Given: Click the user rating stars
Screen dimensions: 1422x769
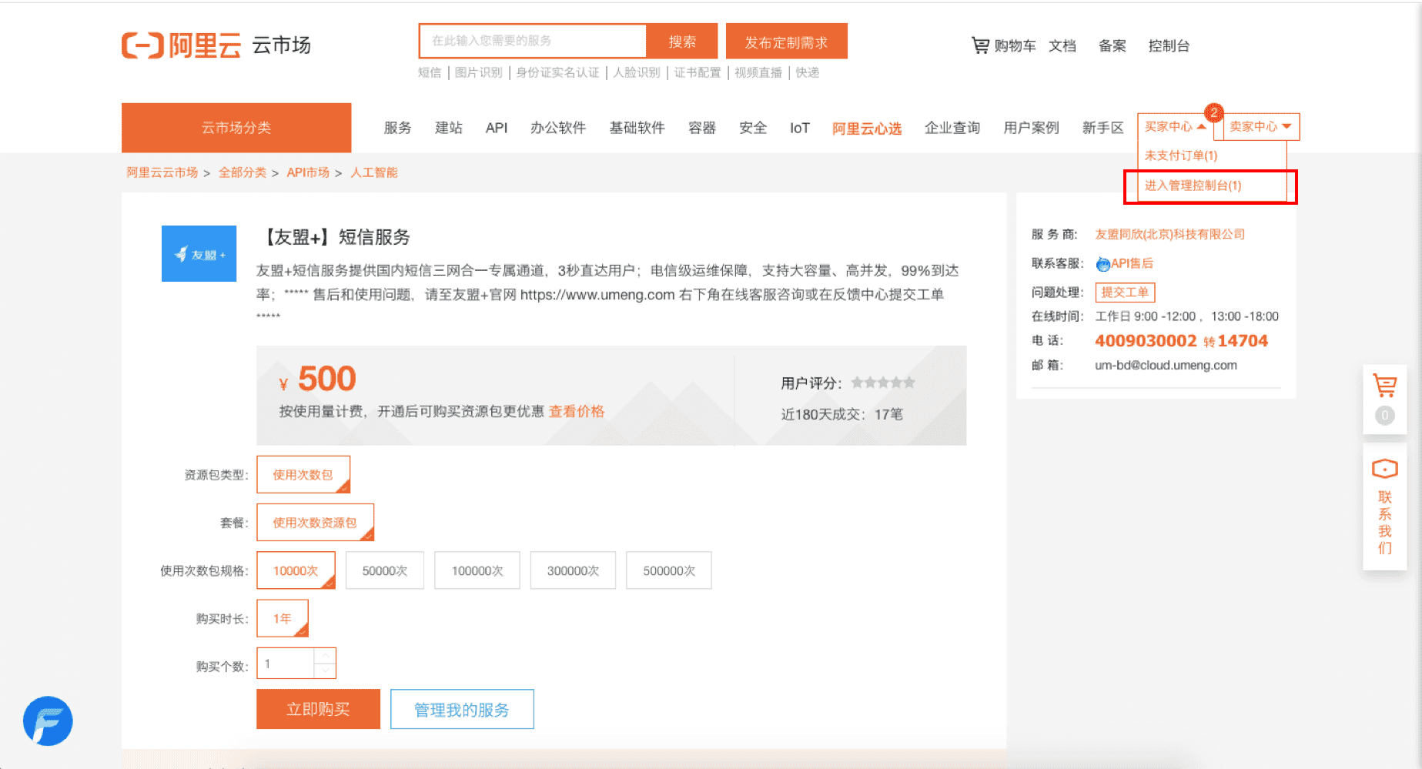Looking at the screenshot, I should 883,383.
